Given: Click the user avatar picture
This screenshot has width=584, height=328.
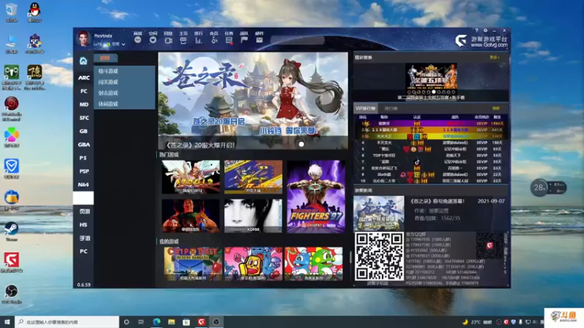Looking at the screenshot, I should (83, 39).
